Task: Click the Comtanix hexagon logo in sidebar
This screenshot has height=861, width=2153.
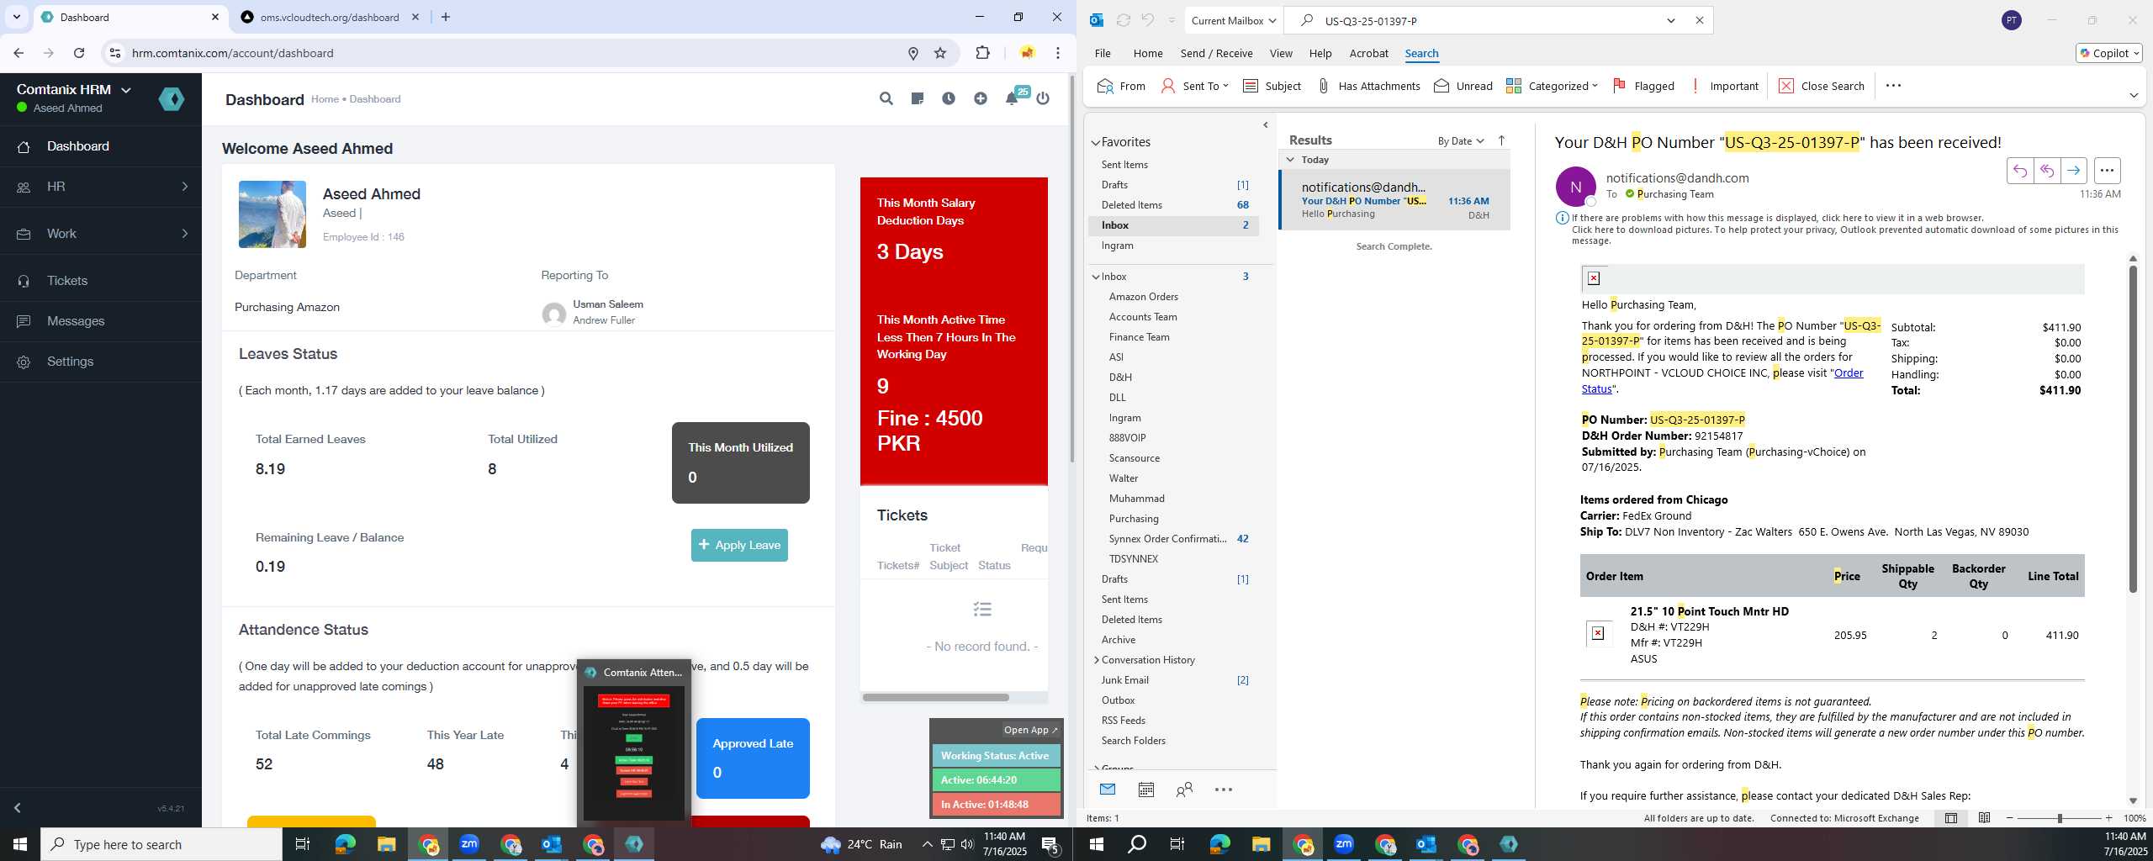Action: click(172, 99)
